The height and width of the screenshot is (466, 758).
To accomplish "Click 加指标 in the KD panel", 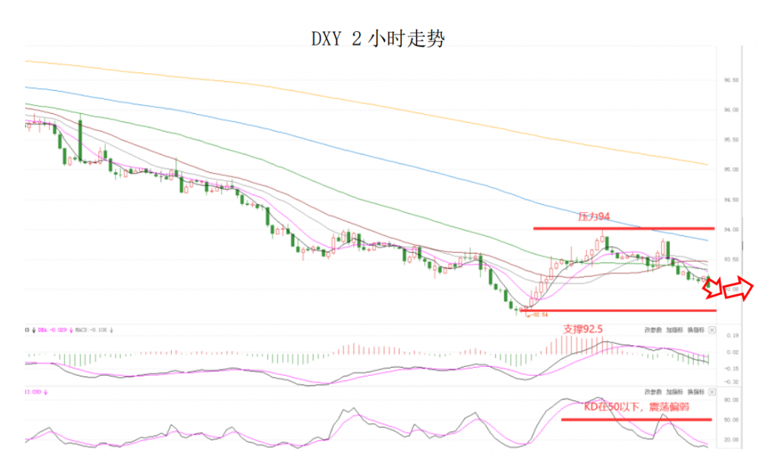I will point(674,392).
